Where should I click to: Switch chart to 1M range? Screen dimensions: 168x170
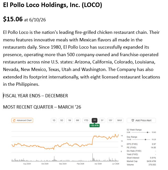(69, 120)
